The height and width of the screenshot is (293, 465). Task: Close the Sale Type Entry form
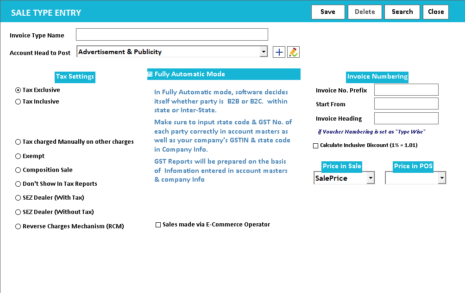tap(436, 12)
